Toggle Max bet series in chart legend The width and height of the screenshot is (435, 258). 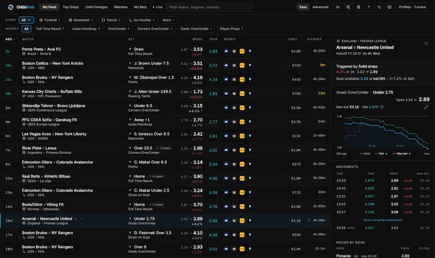401,154
